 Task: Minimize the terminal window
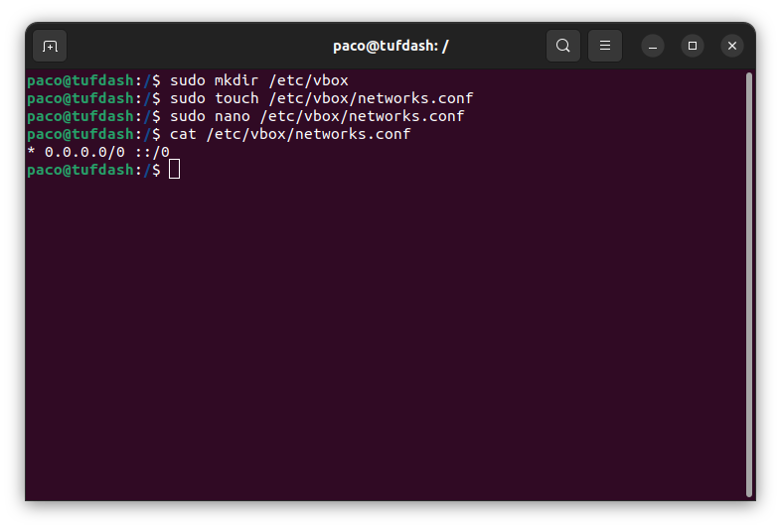click(x=653, y=47)
